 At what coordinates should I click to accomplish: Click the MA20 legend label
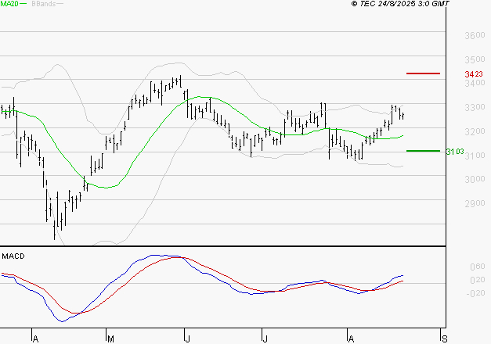click(x=9, y=4)
